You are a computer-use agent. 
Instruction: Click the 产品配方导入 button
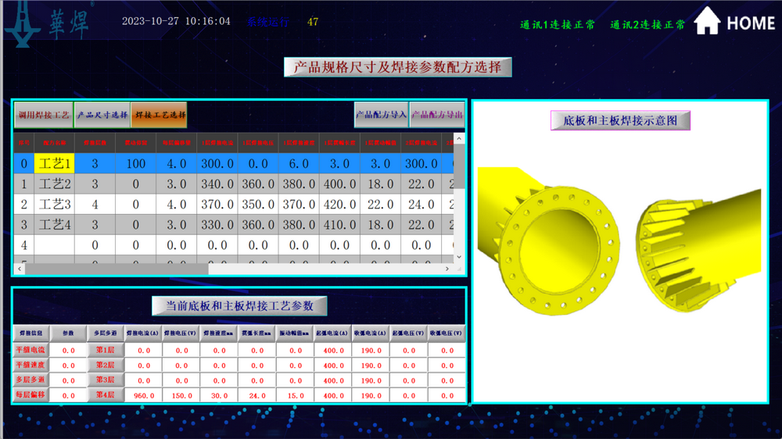tap(381, 115)
